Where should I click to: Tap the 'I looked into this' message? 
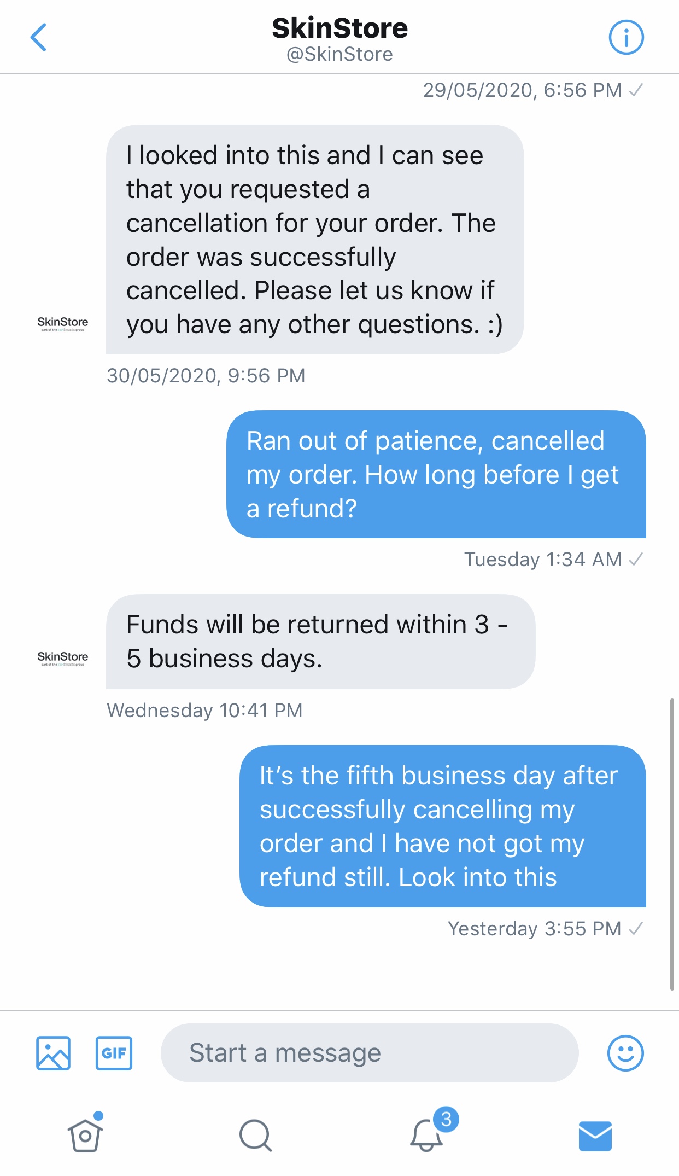(x=314, y=240)
